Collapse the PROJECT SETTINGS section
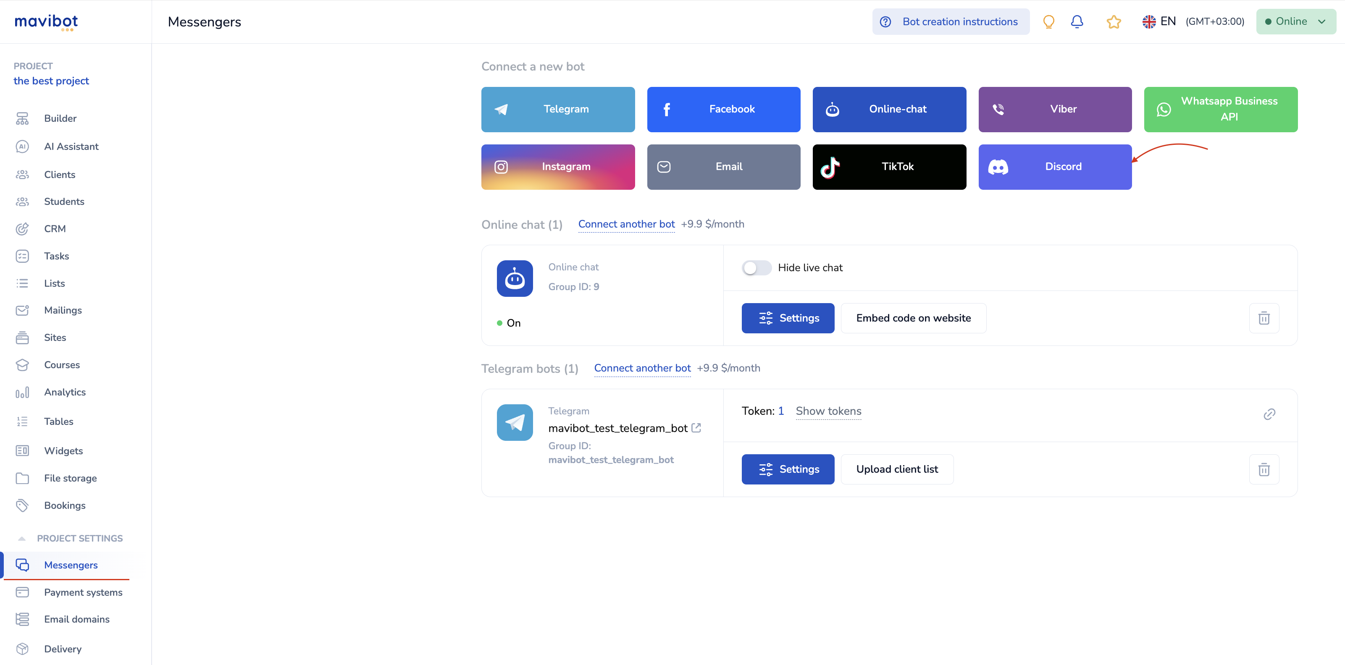The width and height of the screenshot is (1345, 665). coord(21,538)
